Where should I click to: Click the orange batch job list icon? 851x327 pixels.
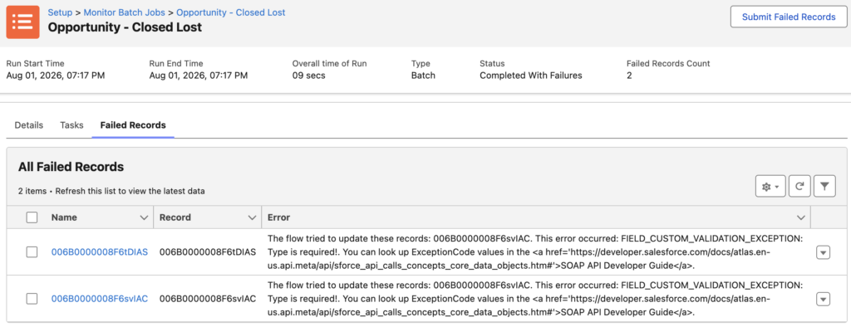click(22, 22)
